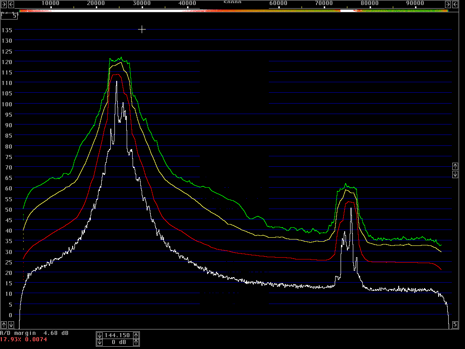Click the boxed '5' parameter near top-left
465x349 pixels.
pos(9,15)
